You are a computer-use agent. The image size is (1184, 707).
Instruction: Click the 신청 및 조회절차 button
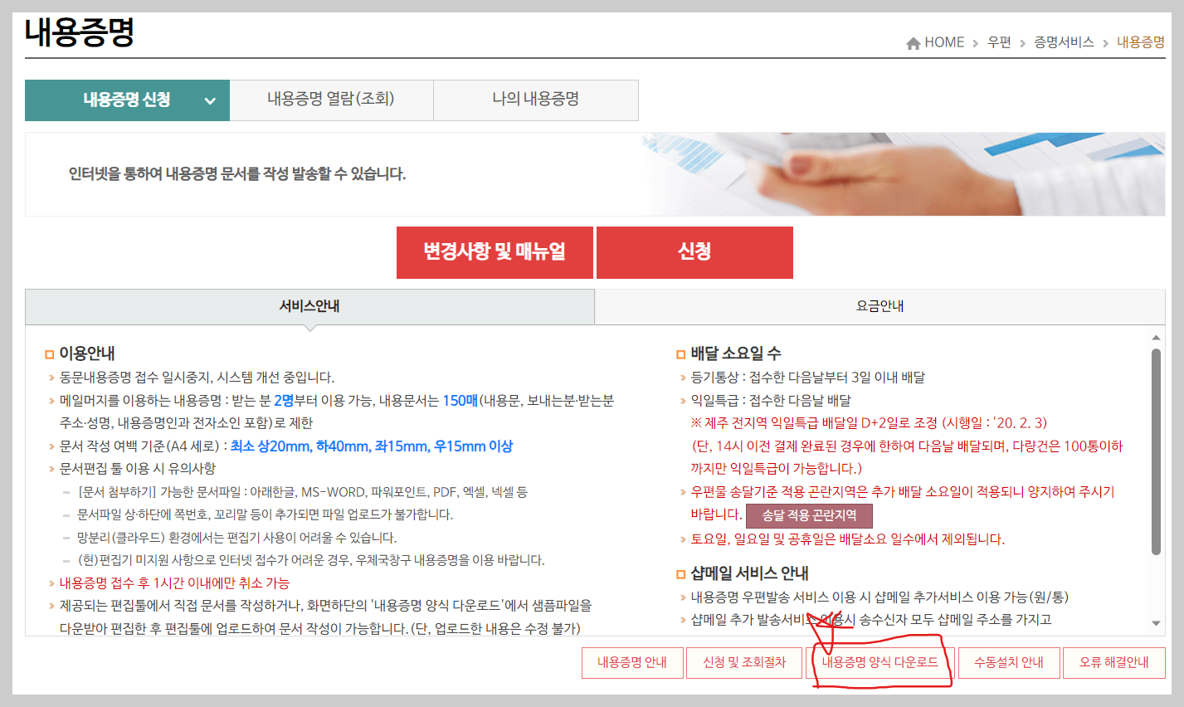coord(744,662)
